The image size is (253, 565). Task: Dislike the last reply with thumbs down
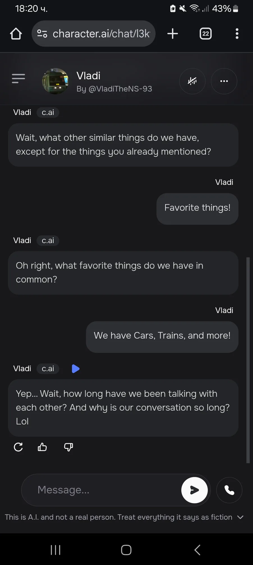coord(68,447)
